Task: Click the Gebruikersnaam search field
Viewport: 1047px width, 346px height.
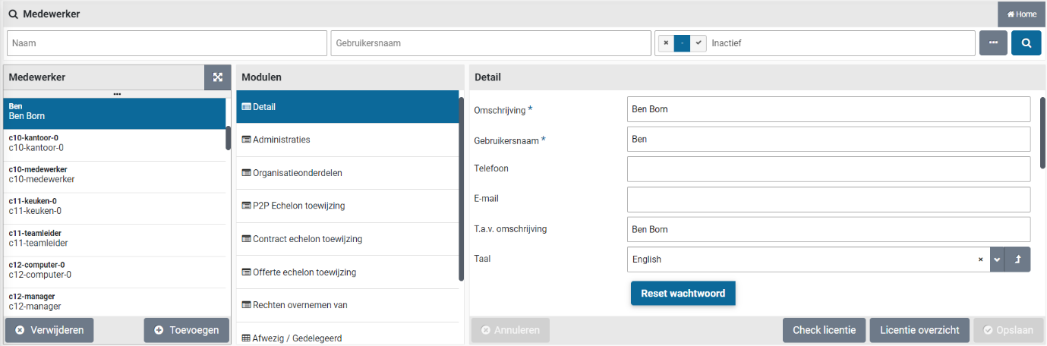Action: click(490, 43)
